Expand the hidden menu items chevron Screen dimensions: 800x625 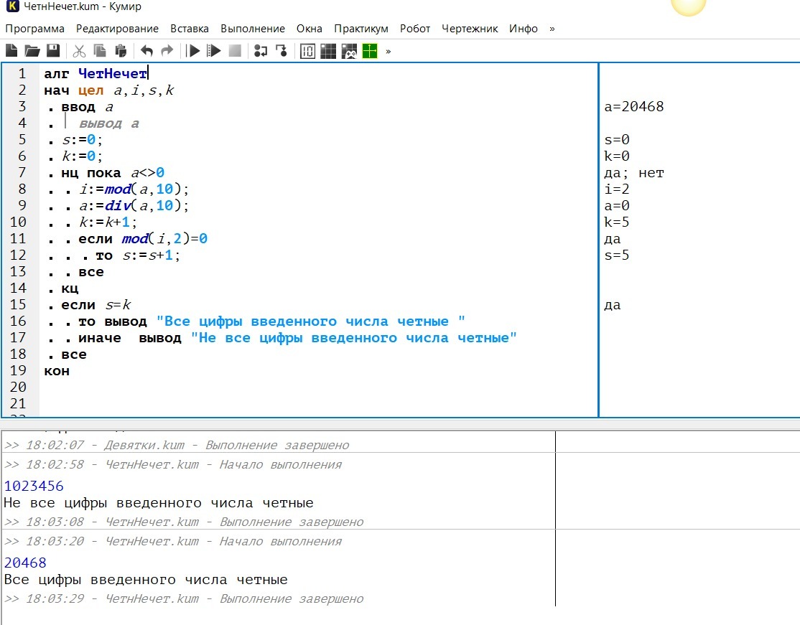coord(552,29)
